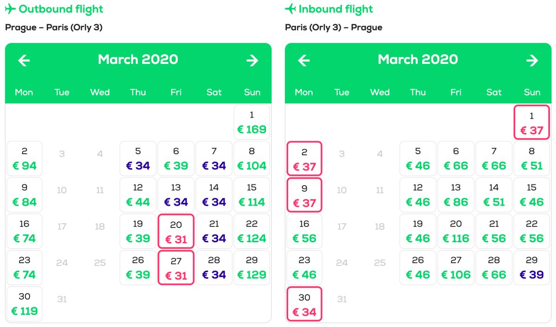
Task: Go to previous month on inbound calendar
Action: click(304, 60)
